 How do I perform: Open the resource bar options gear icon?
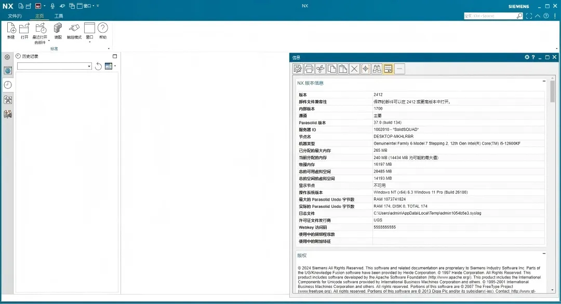7,57
